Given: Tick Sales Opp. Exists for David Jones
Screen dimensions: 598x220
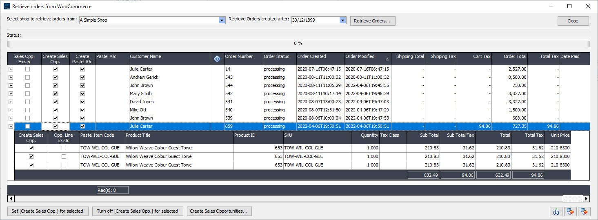Looking at the screenshot, I should pos(27,102).
